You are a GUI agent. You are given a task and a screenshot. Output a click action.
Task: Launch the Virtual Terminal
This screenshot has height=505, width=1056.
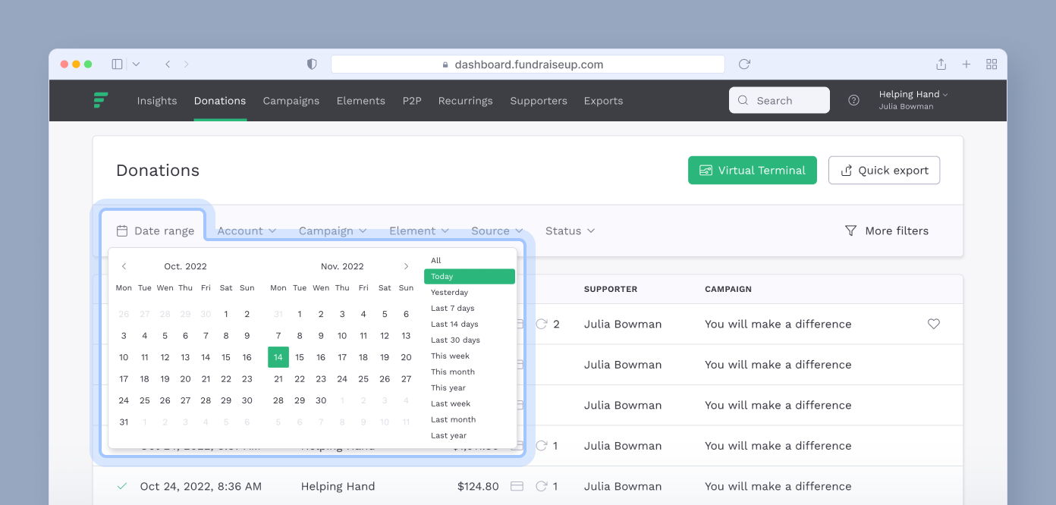tap(753, 170)
